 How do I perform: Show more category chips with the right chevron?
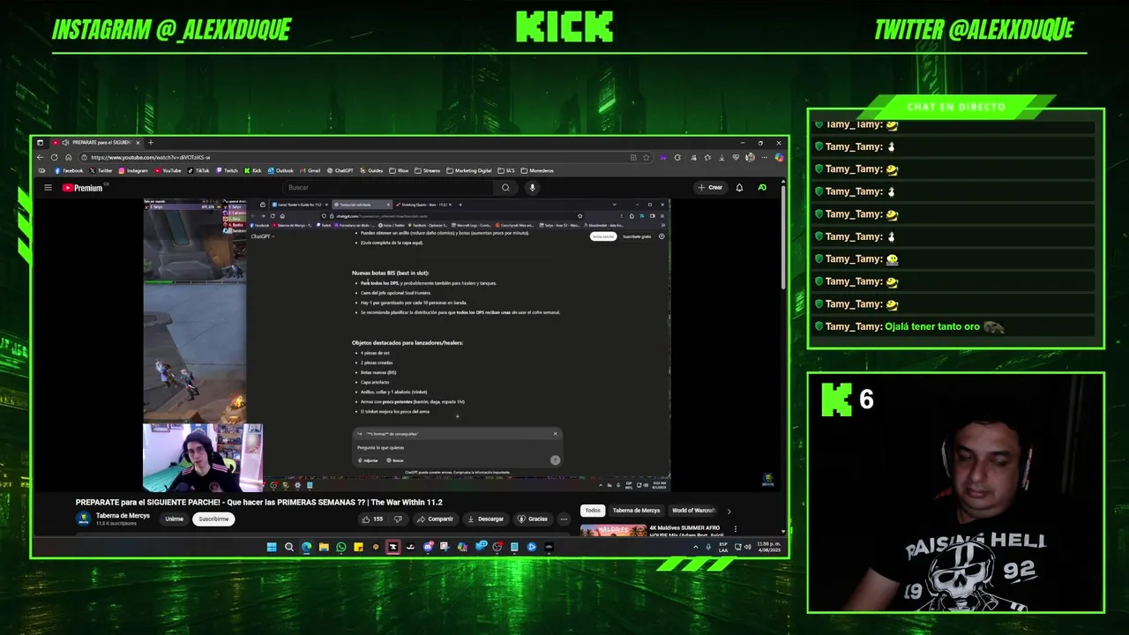[729, 511]
